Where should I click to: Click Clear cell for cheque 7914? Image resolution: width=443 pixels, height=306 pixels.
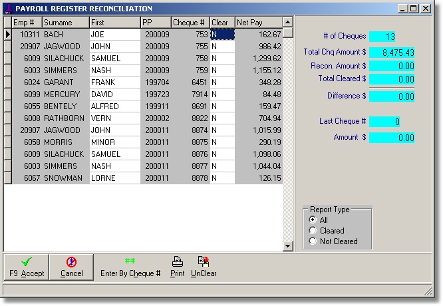(x=222, y=94)
